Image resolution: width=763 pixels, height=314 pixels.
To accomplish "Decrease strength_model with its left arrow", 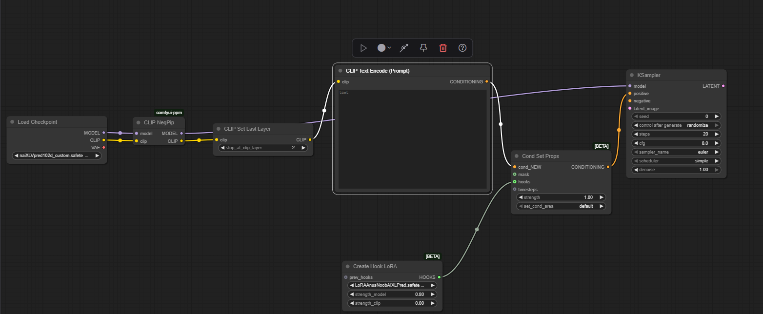I will point(352,294).
